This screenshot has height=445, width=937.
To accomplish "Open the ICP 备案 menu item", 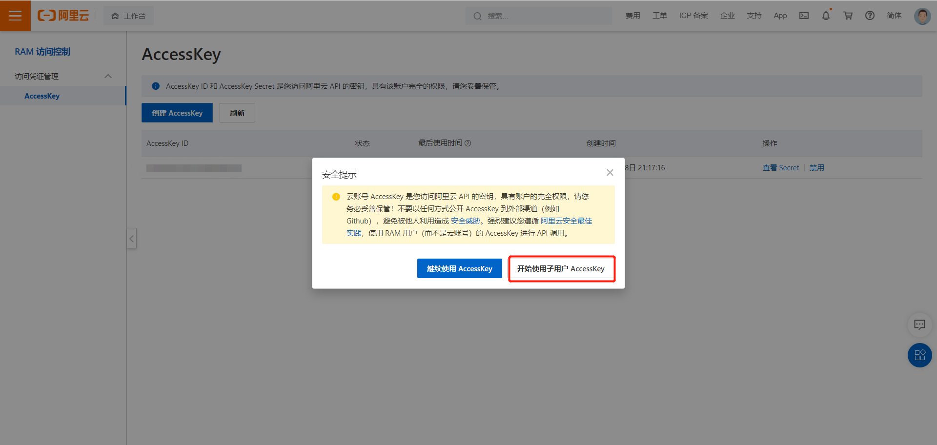I will [693, 16].
